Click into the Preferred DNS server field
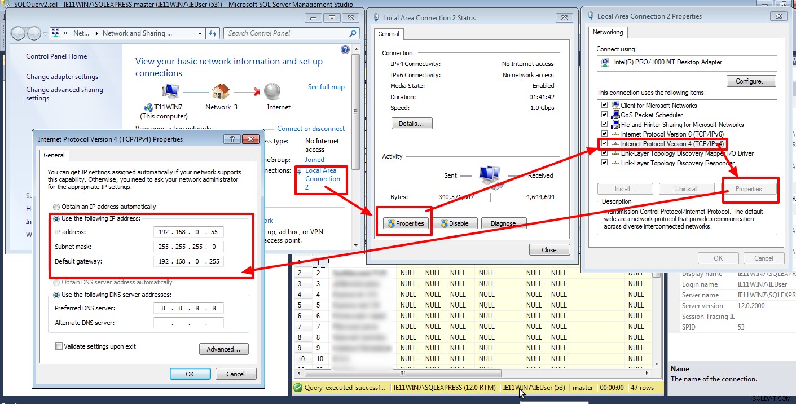 pos(188,308)
